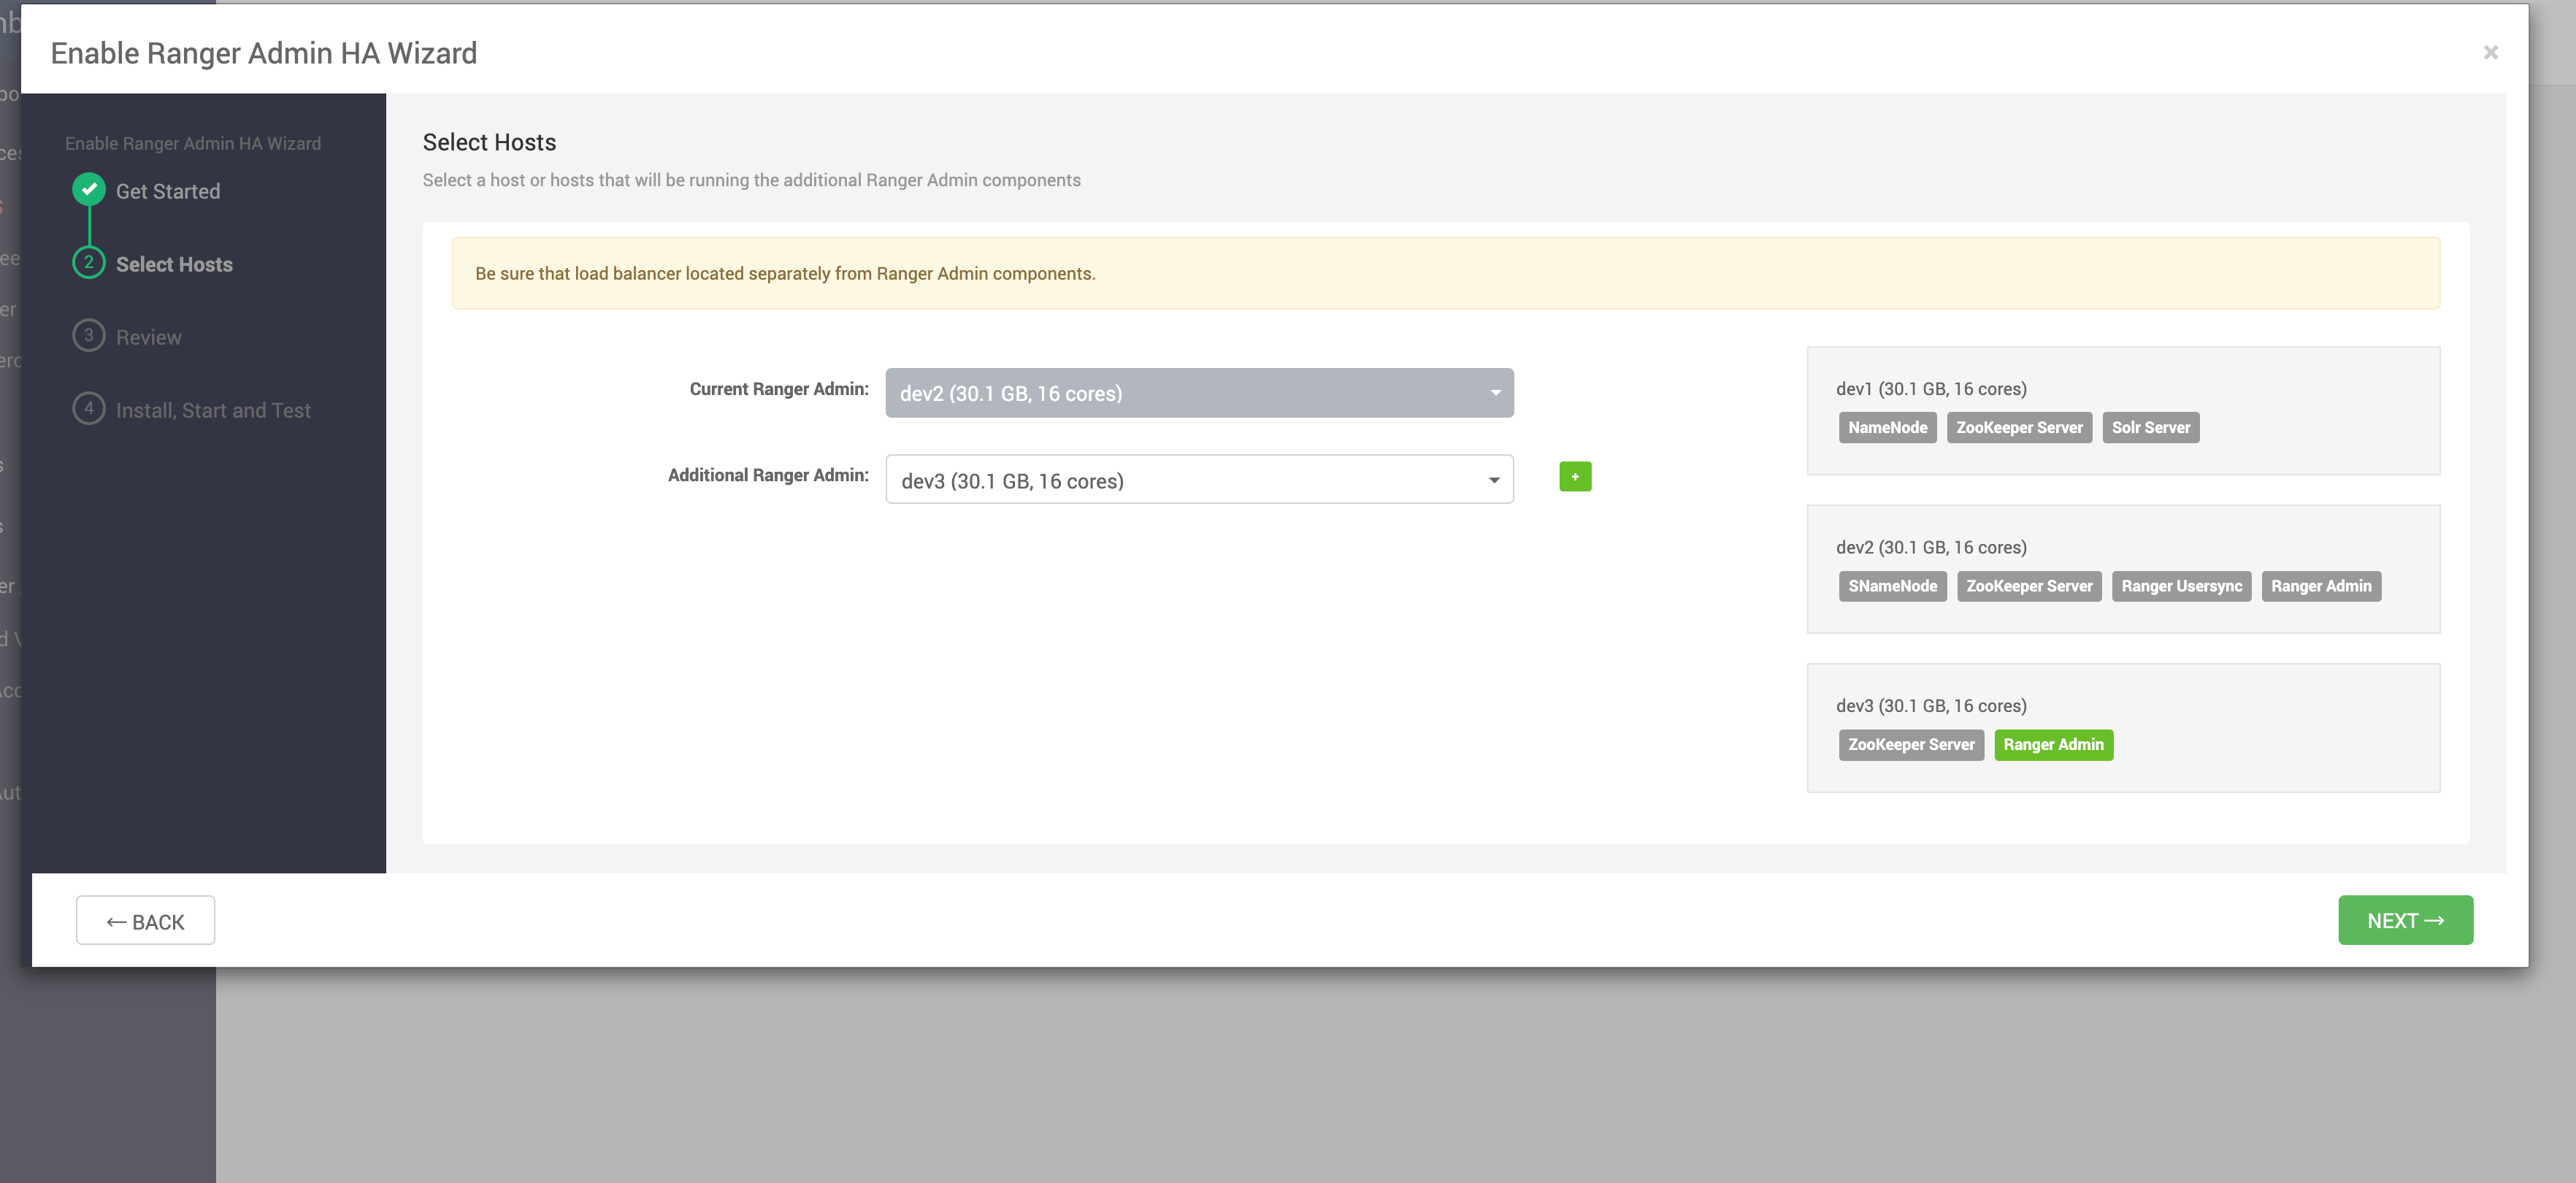Click the step 4 circle icon

click(x=89, y=409)
